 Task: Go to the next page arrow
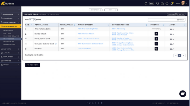(183, 55)
